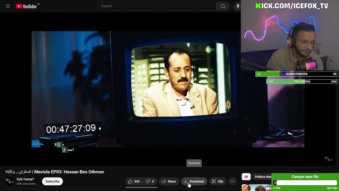Select the Politics News filter chip
Screen dimensions: 339x191
[262, 177]
